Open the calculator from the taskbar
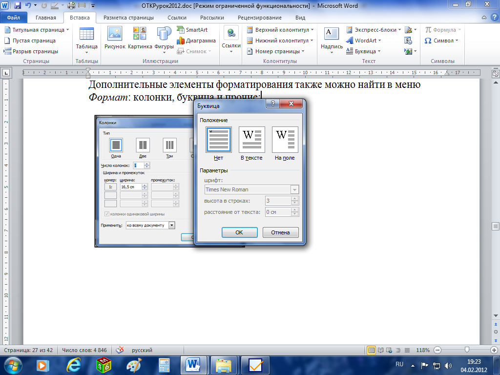This screenshot has width=500, height=375. click(164, 365)
